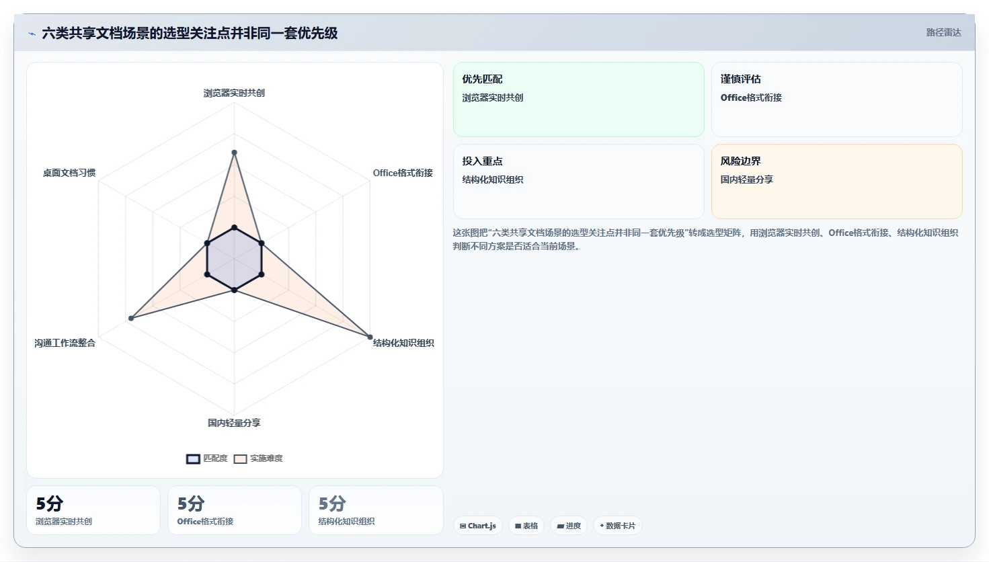Click the 实施难度 legend color box
Image resolution: width=989 pixels, height=562 pixels.
coord(240,459)
